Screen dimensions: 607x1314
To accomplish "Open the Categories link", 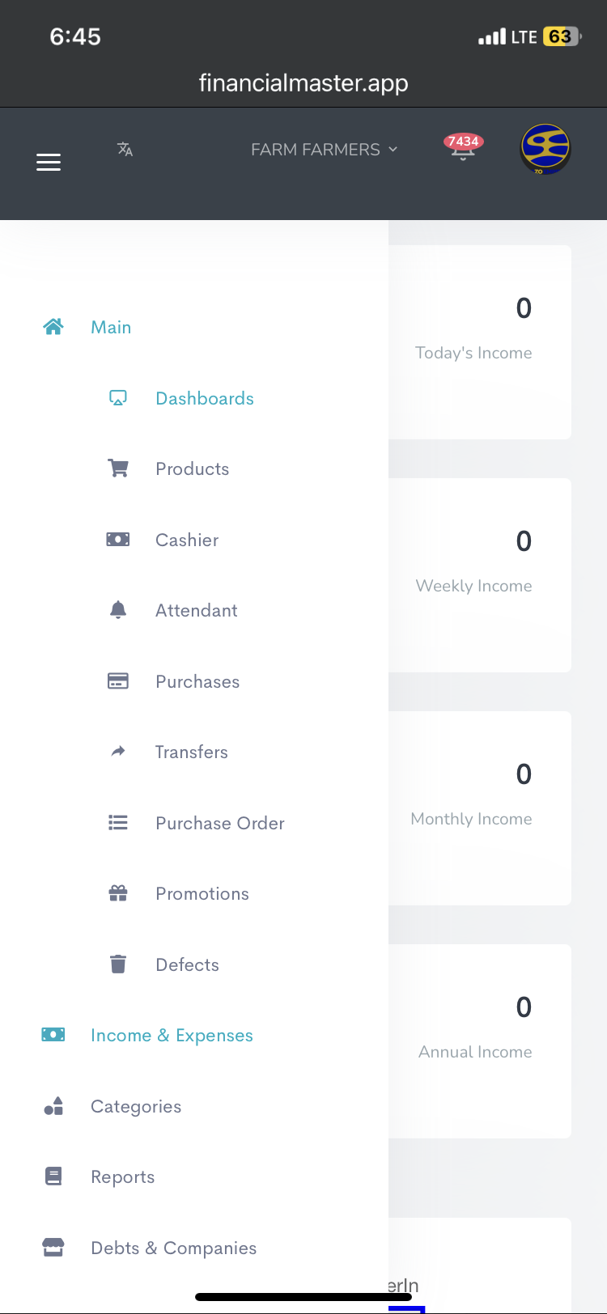I will coord(136,1106).
